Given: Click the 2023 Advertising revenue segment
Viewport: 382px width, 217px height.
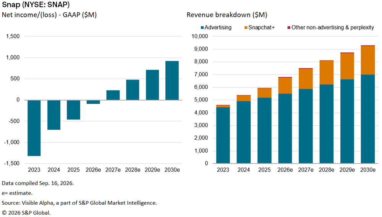Looking at the screenshot, I should (x=223, y=135).
